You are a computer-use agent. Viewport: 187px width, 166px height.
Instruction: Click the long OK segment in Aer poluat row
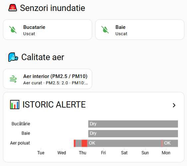(x=124, y=143)
